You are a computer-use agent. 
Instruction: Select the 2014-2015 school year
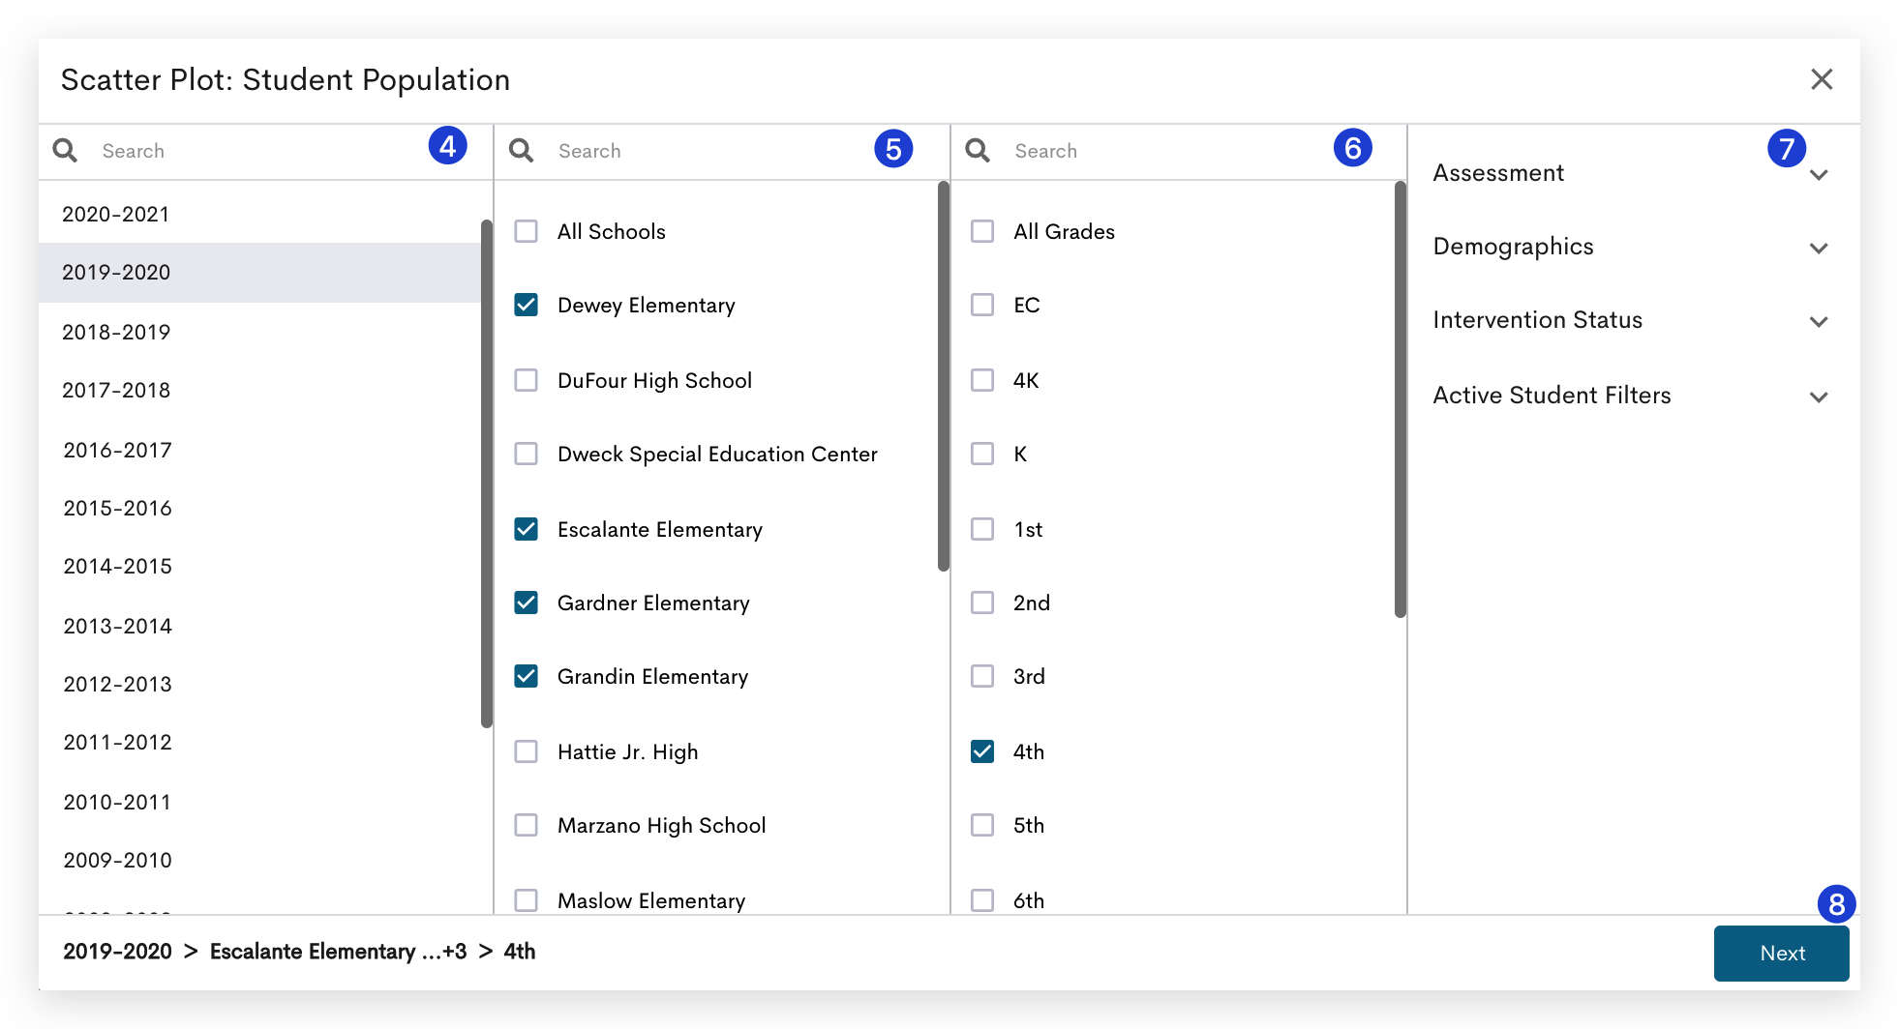[x=259, y=566]
